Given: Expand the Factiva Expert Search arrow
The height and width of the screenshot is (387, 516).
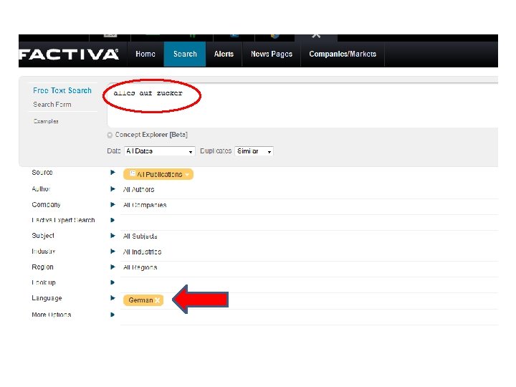Looking at the screenshot, I should (x=113, y=220).
